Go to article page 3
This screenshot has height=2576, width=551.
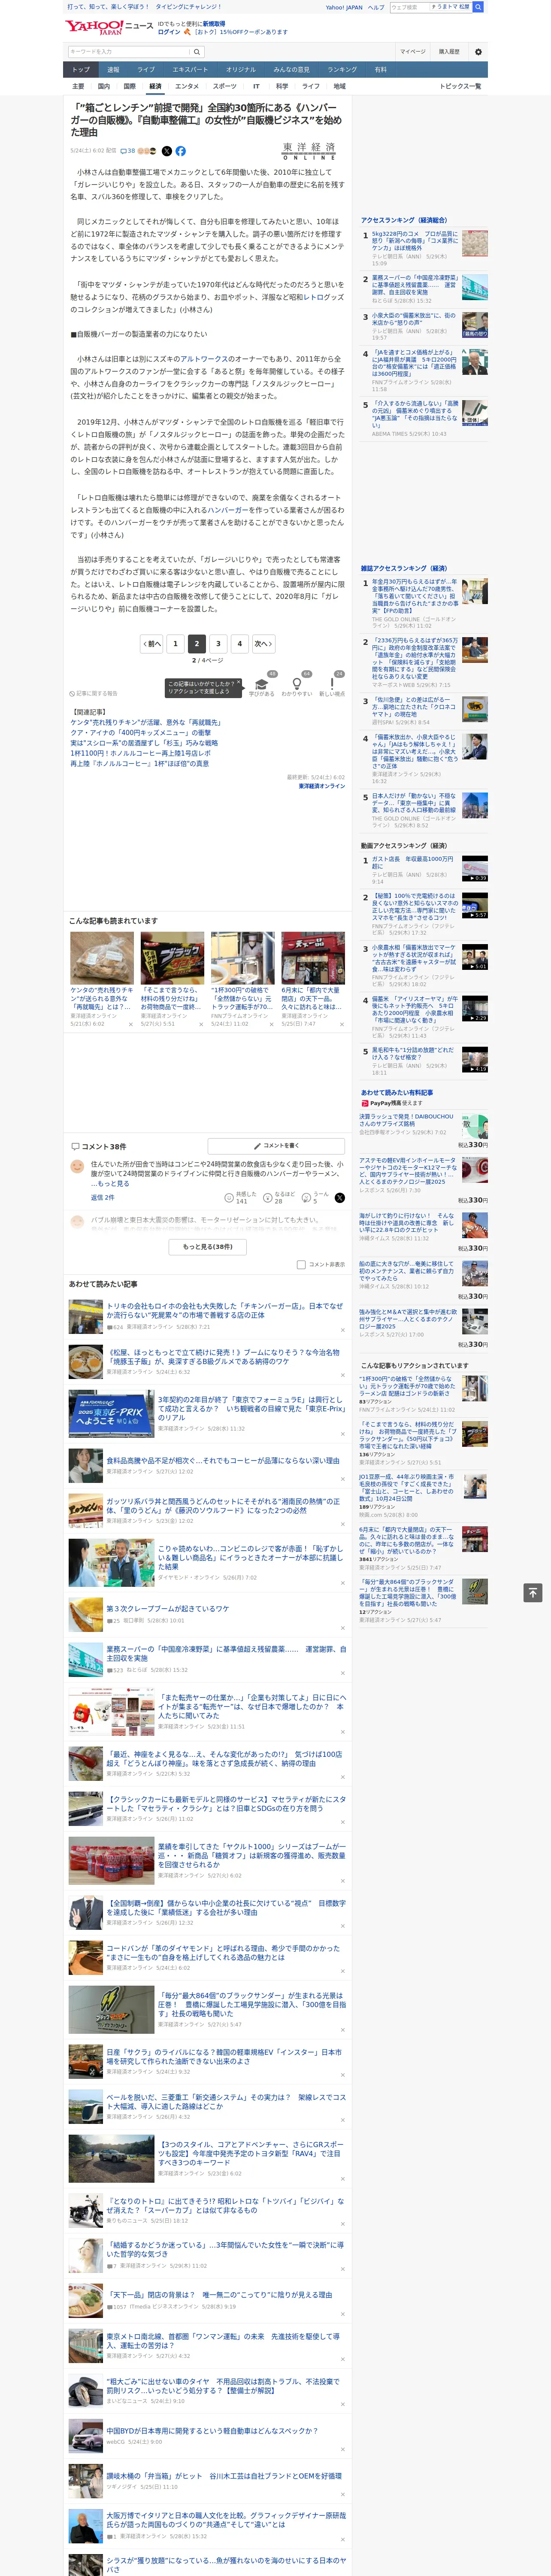click(218, 644)
